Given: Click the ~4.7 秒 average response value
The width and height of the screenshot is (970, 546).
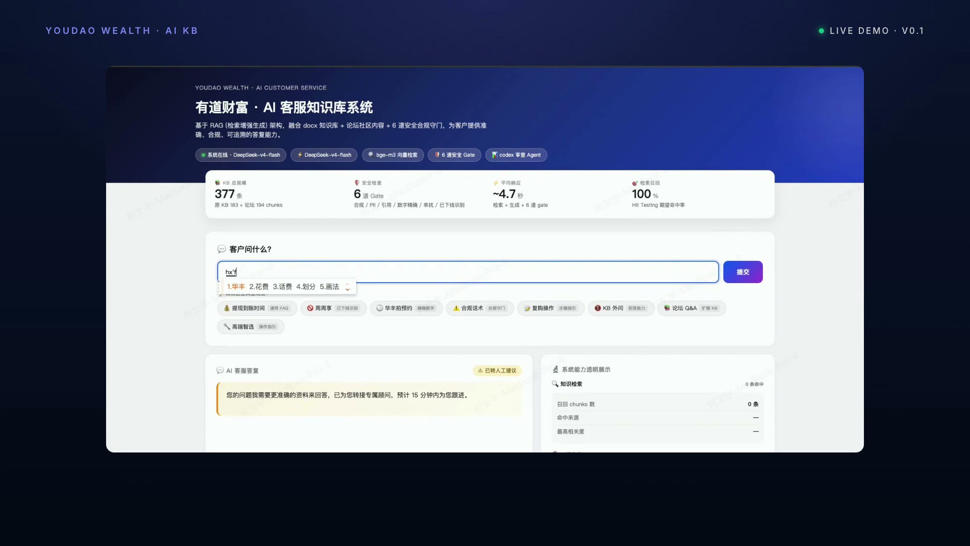Looking at the screenshot, I should [x=508, y=194].
